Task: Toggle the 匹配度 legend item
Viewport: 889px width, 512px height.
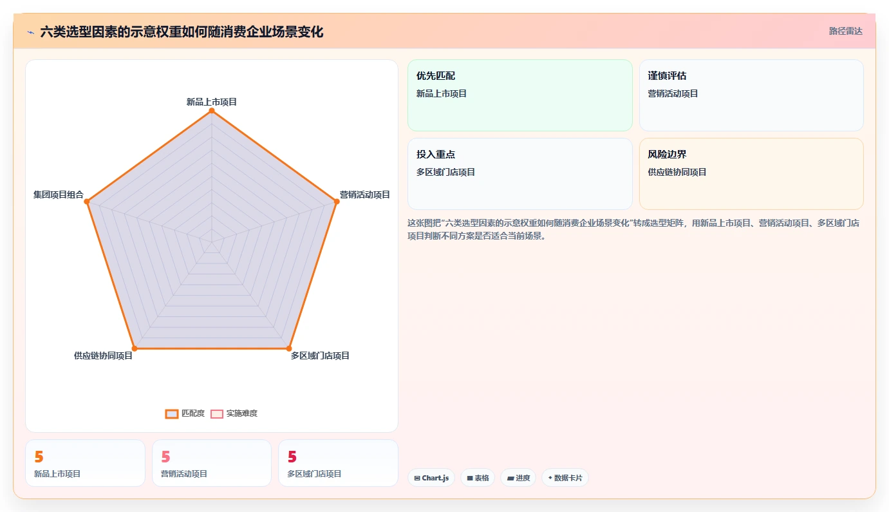Action: point(185,413)
